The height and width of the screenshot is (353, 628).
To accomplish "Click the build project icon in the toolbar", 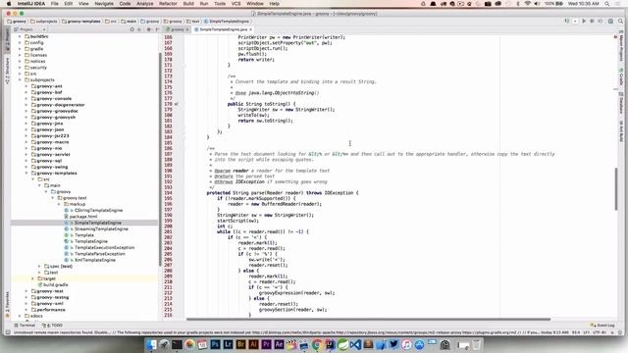I will (567, 21).
